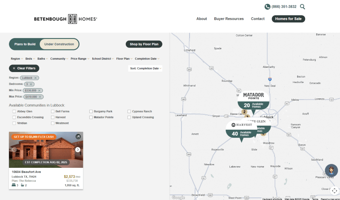340x200 pixels.
Task: Check the Escondido Crossing community
Action: (14, 117)
